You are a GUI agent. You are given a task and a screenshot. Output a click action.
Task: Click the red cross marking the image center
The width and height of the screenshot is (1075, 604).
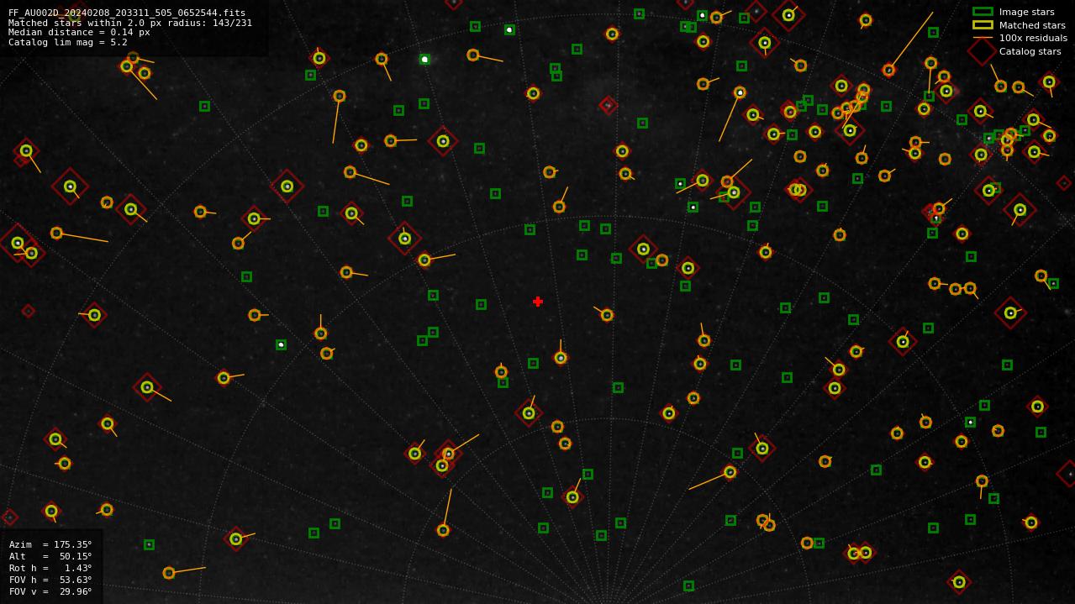(x=538, y=302)
